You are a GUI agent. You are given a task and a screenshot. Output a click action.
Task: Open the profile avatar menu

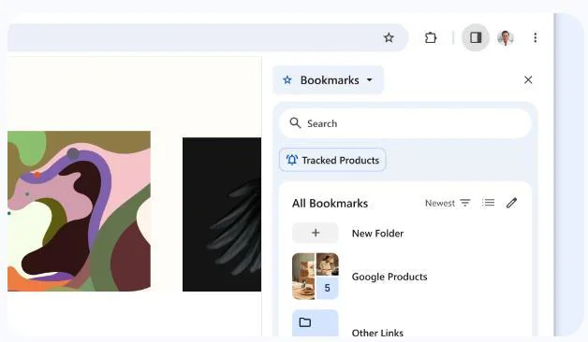point(505,37)
